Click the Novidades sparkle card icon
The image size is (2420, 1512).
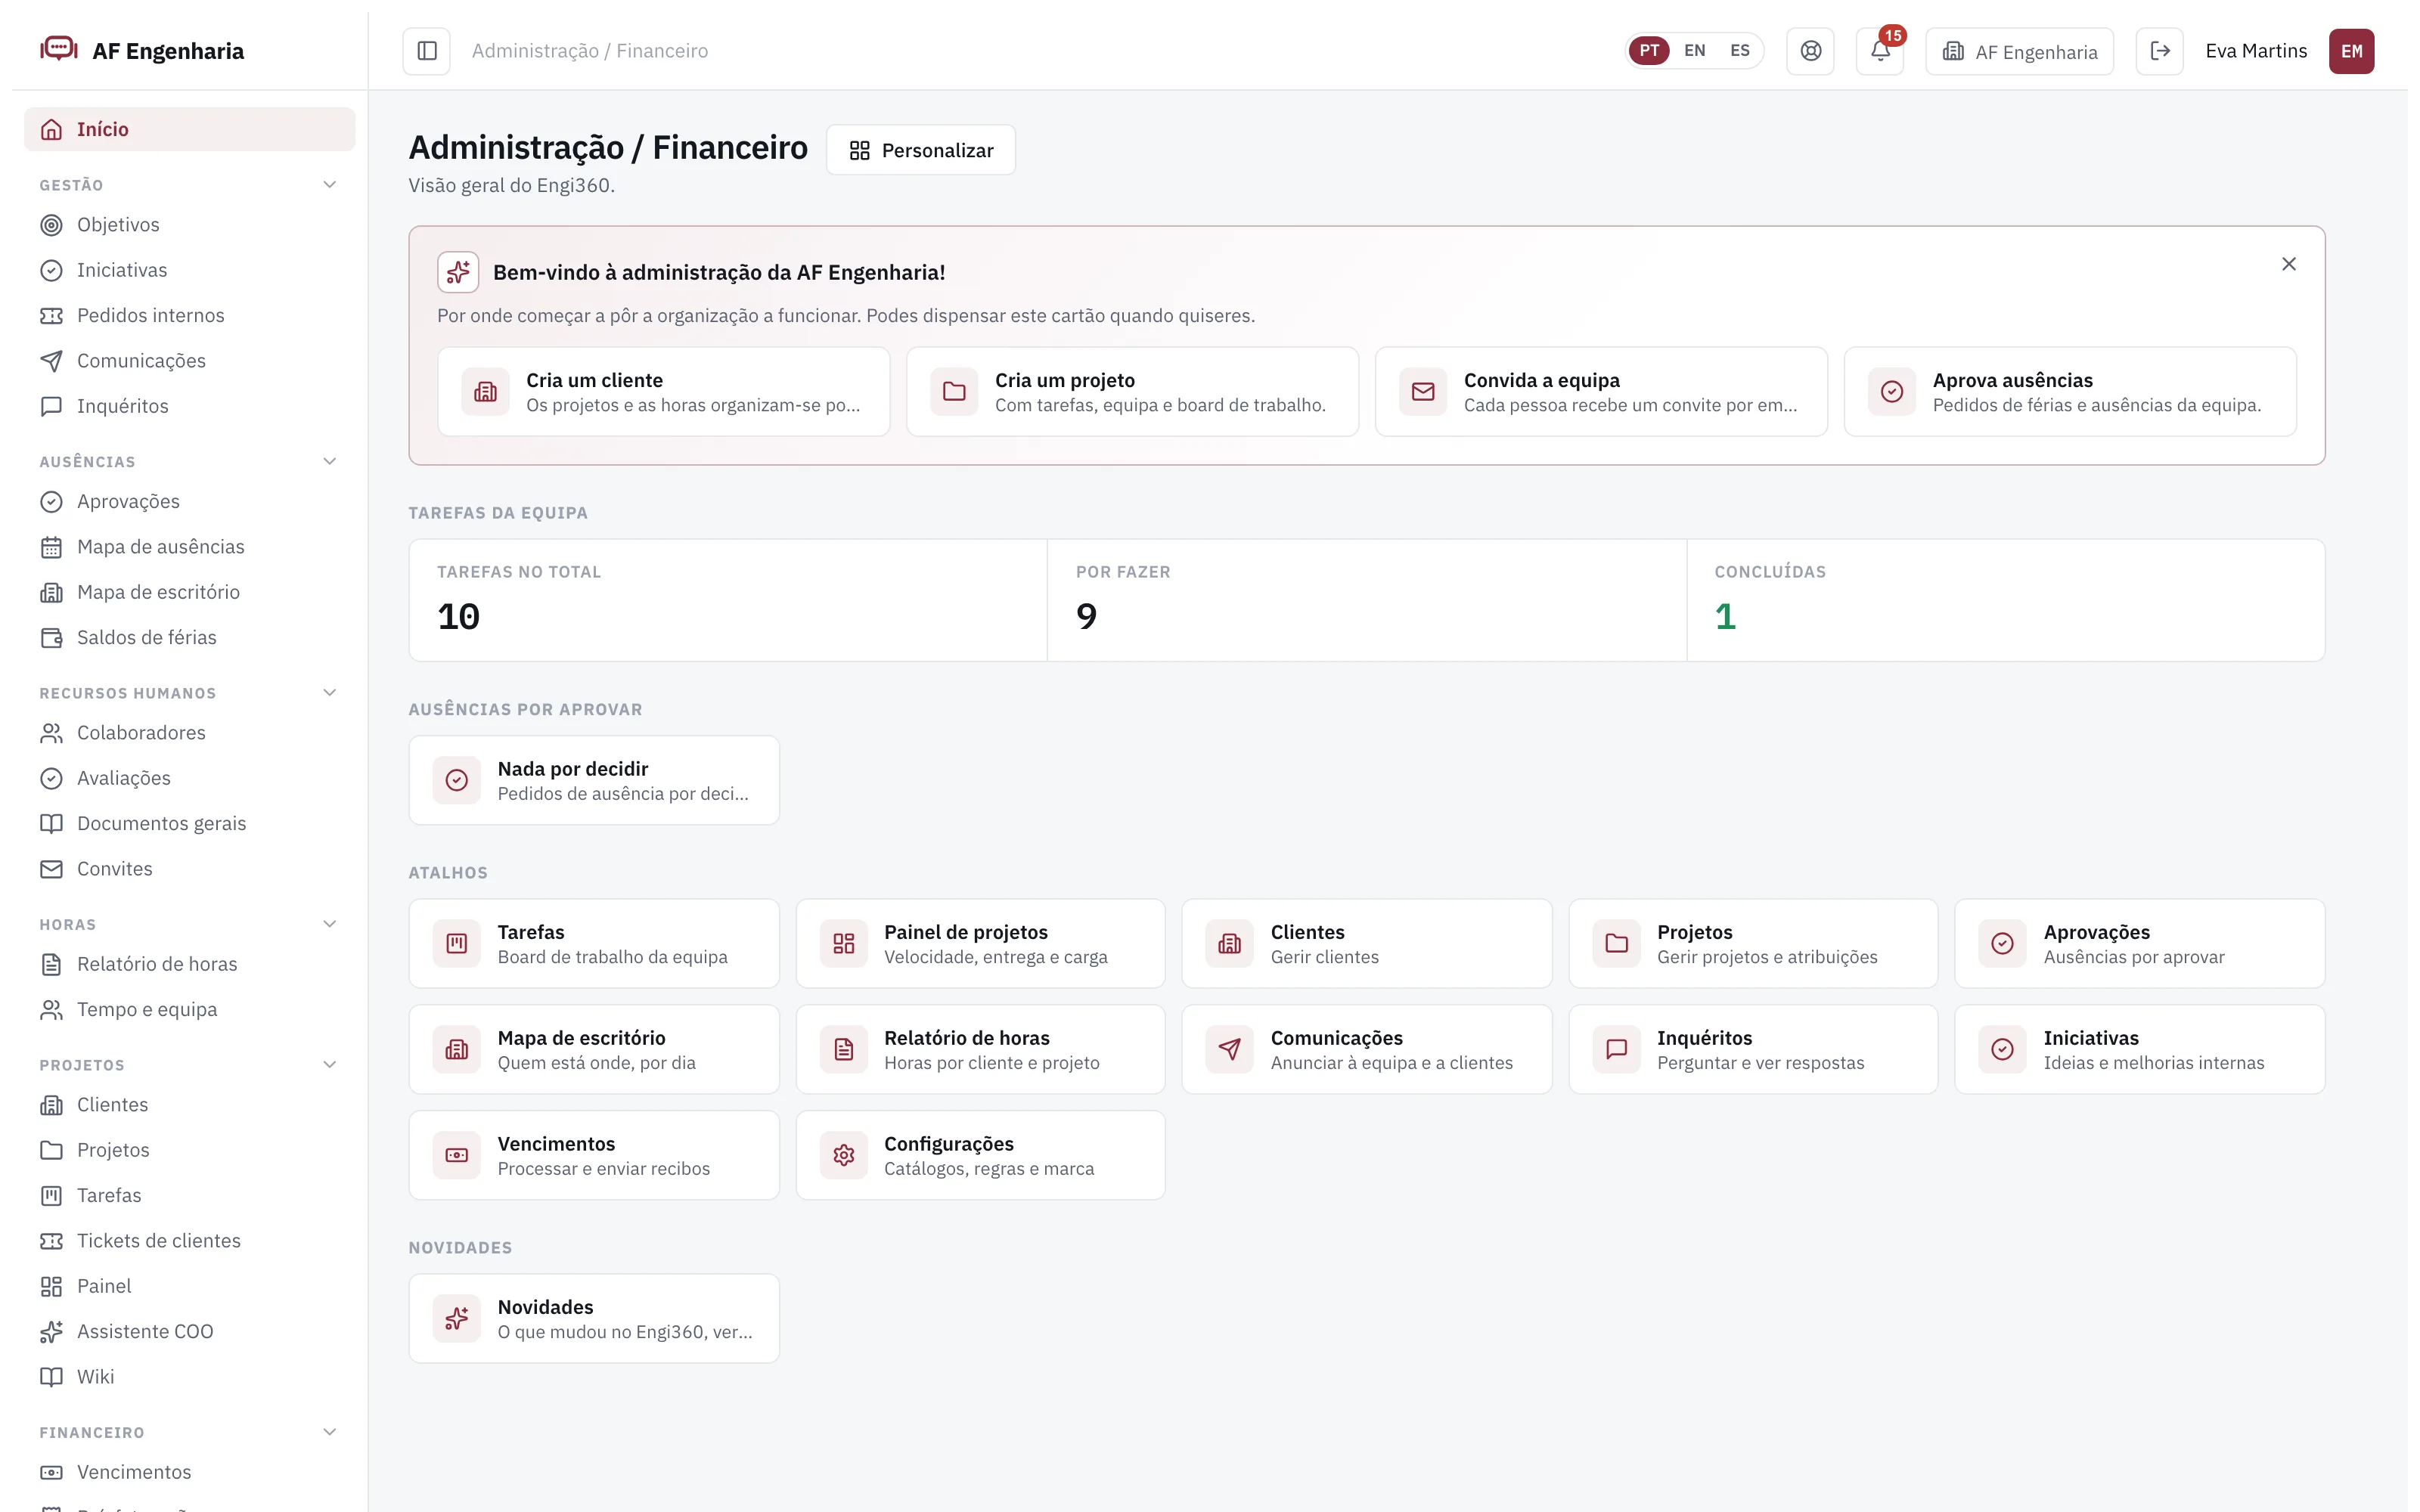[x=457, y=1318]
